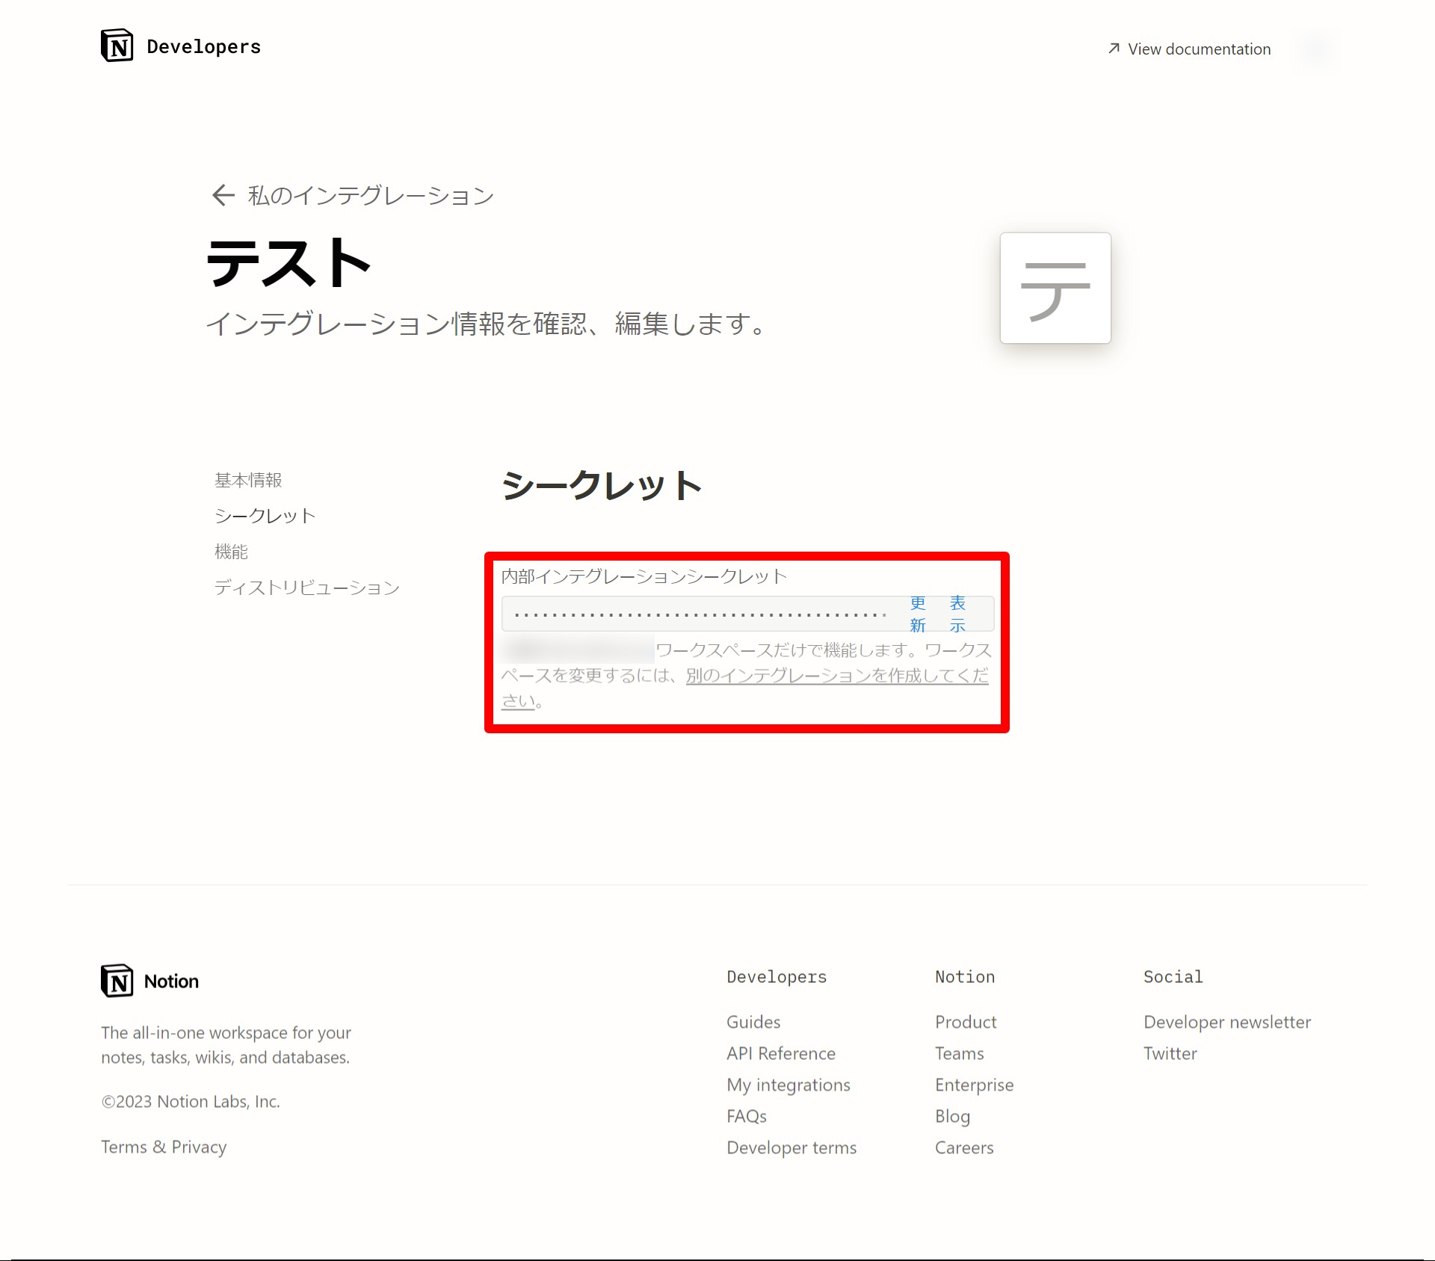Open Guides link in footer
This screenshot has height=1261, width=1435.
[x=753, y=1022]
